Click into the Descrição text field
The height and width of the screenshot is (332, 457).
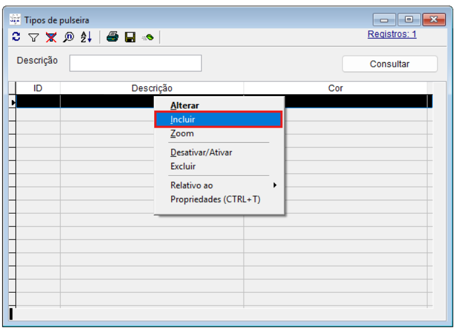[135, 63]
